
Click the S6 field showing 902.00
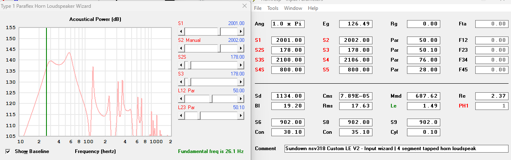click(288, 122)
